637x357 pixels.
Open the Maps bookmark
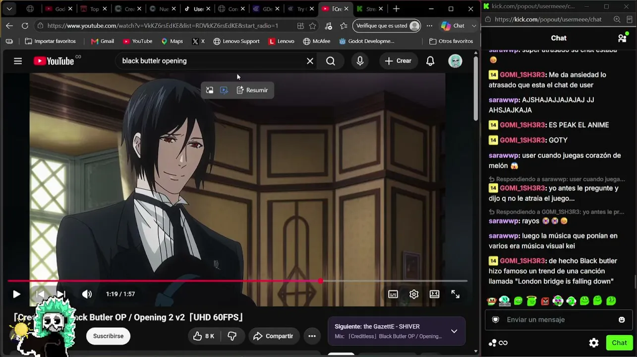172,41
